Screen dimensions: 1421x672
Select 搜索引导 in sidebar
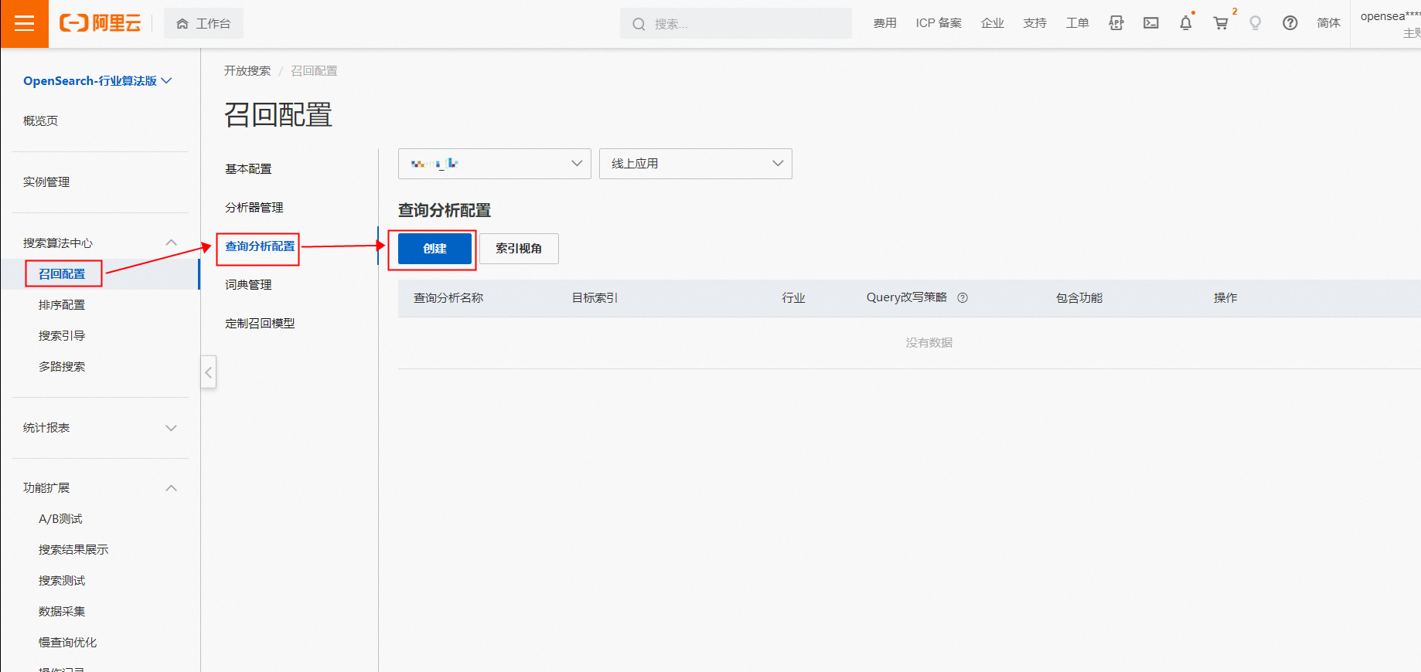(62, 336)
